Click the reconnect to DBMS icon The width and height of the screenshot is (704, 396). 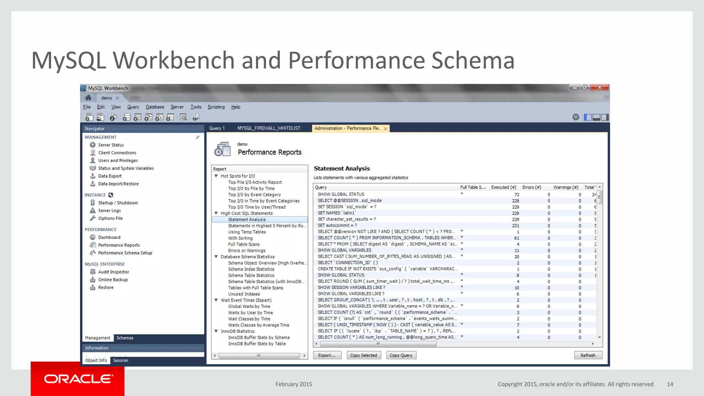[x=196, y=117]
